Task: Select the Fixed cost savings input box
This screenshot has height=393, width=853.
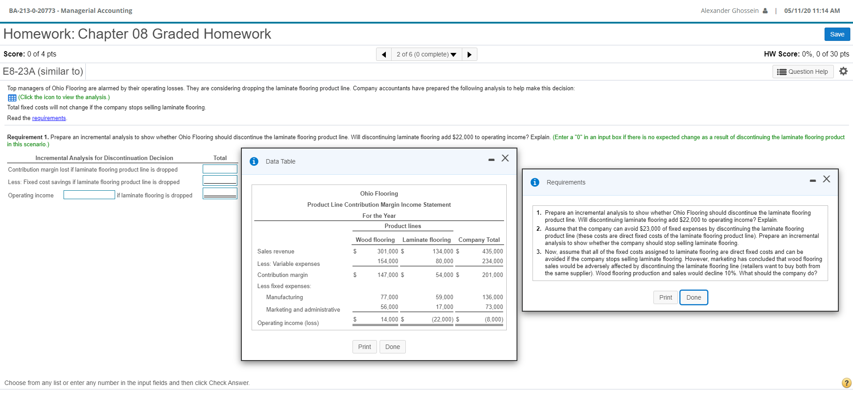Action: point(220,180)
